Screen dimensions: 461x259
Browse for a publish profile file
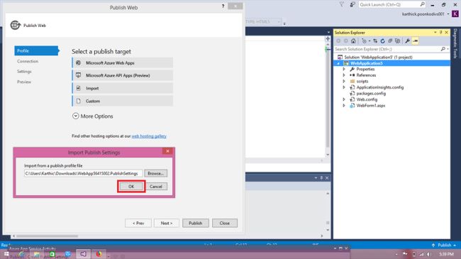(155, 173)
